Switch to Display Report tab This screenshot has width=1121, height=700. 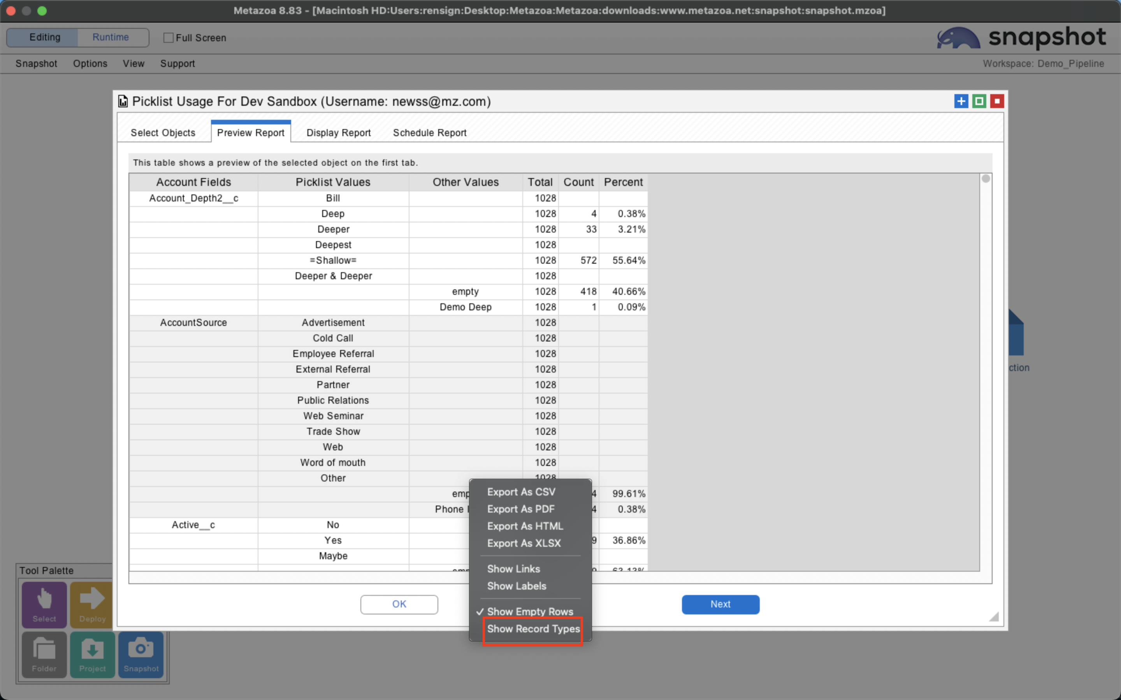pos(339,133)
